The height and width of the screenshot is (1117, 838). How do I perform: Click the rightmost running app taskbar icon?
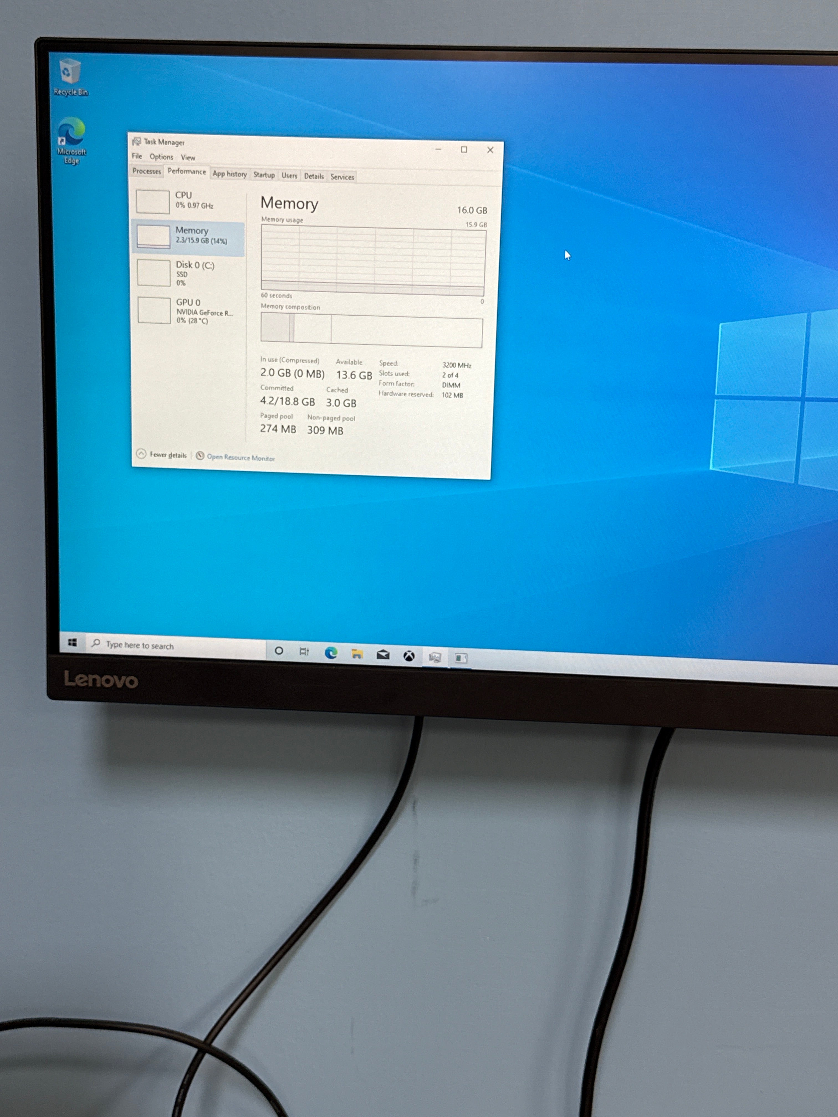coord(461,658)
